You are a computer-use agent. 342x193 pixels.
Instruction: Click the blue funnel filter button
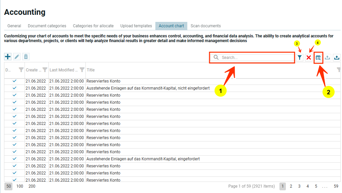pos(300,58)
